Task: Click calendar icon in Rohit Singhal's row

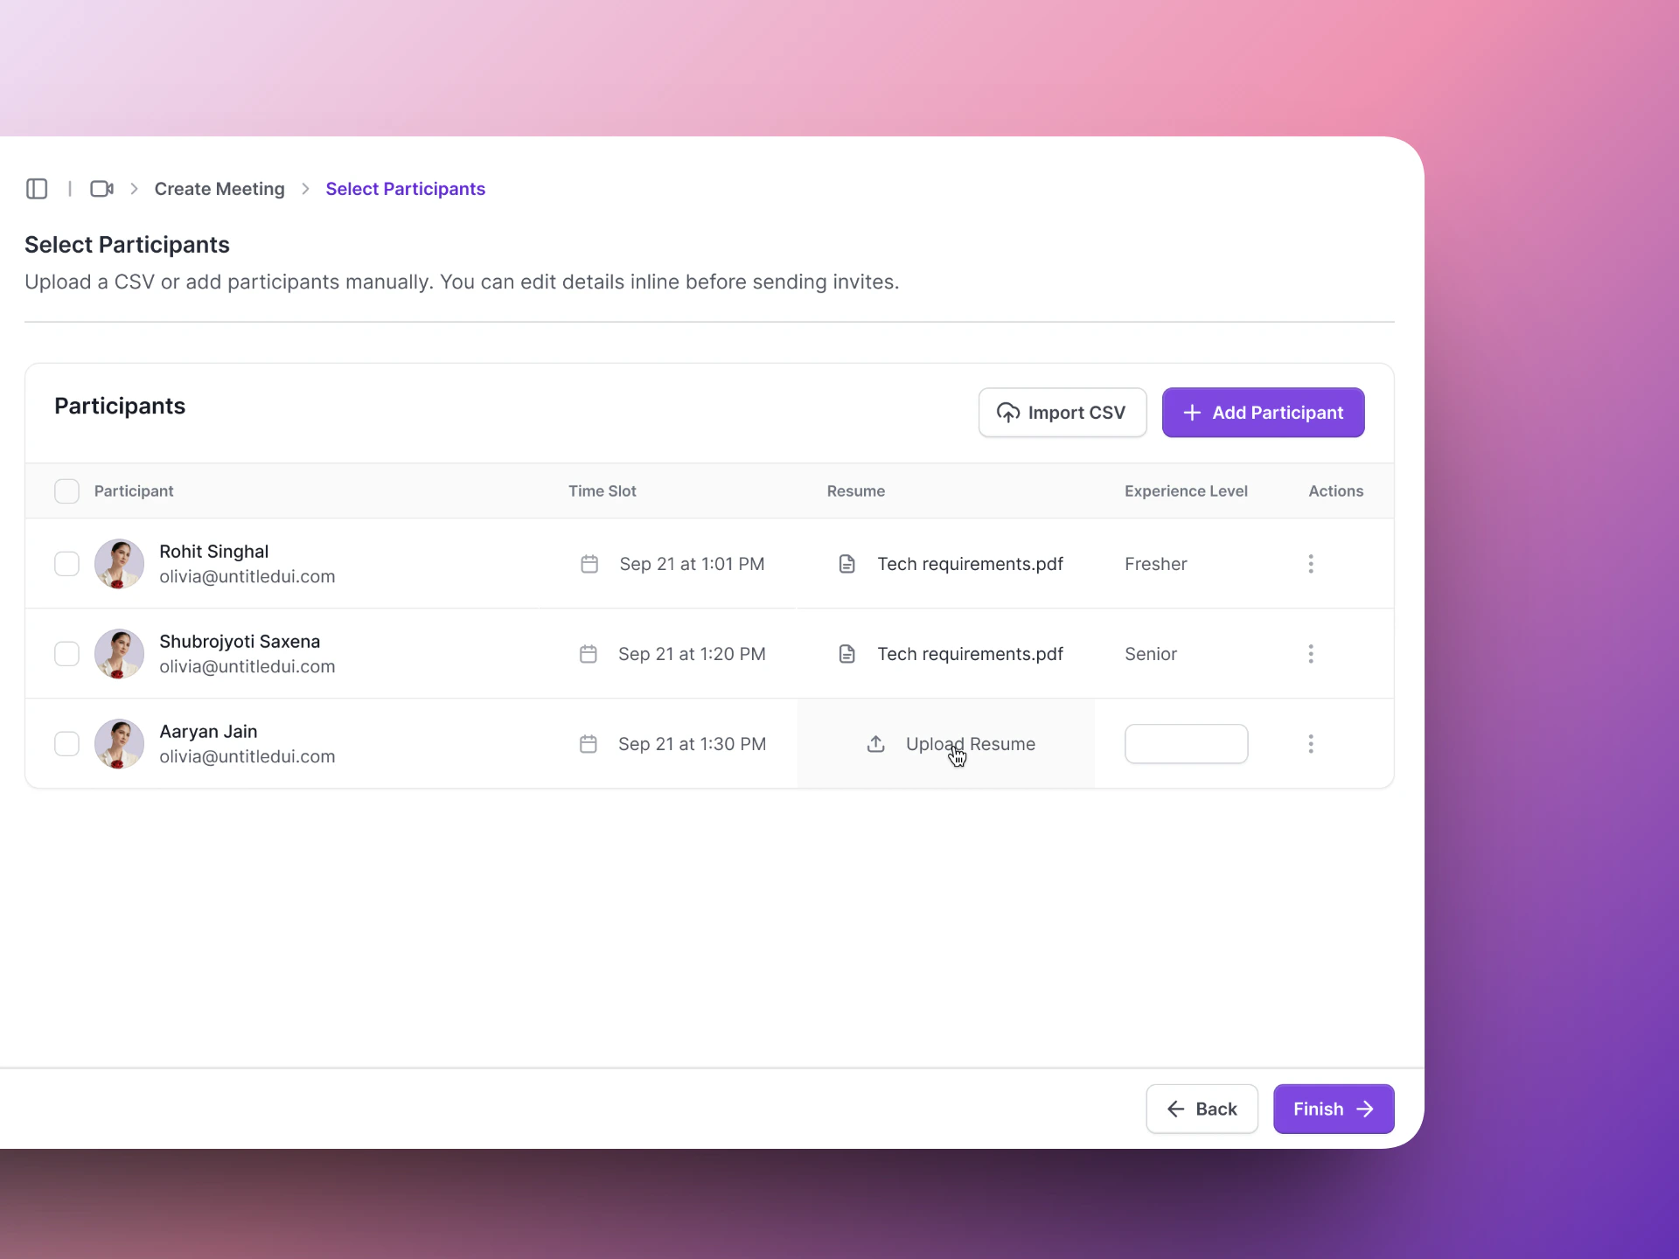Action: point(589,564)
